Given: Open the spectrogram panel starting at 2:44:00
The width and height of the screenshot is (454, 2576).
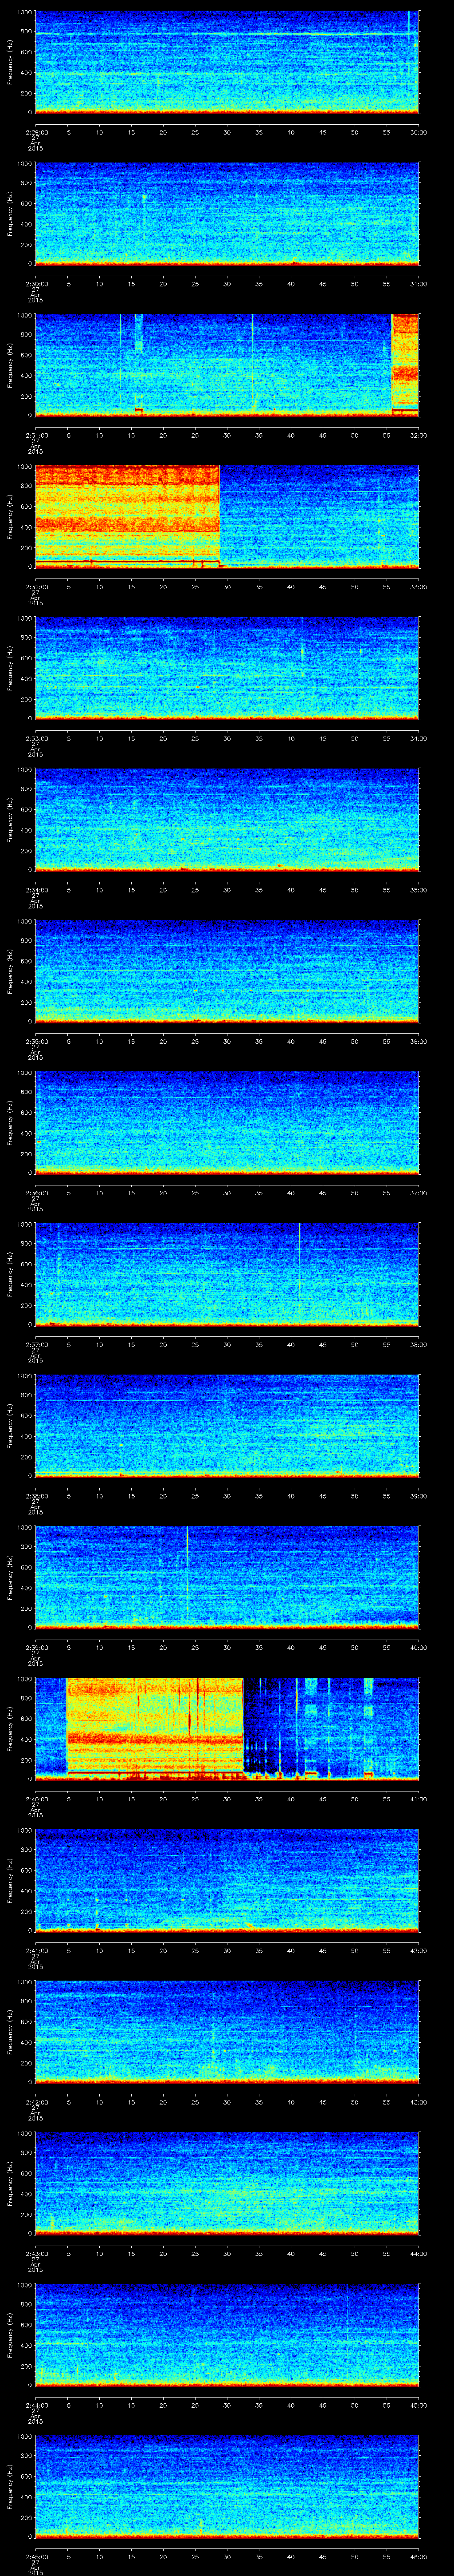Looking at the screenshot, I should point(227,2334).
